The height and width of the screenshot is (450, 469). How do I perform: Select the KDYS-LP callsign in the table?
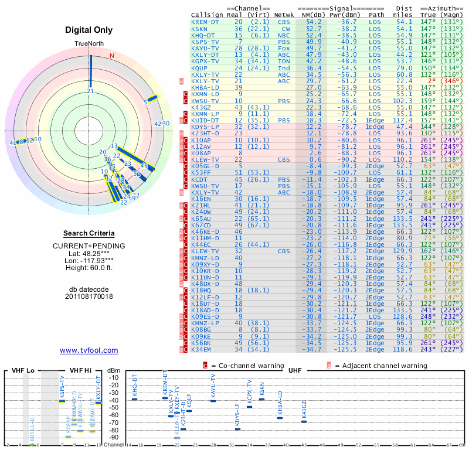click(205, 127)
